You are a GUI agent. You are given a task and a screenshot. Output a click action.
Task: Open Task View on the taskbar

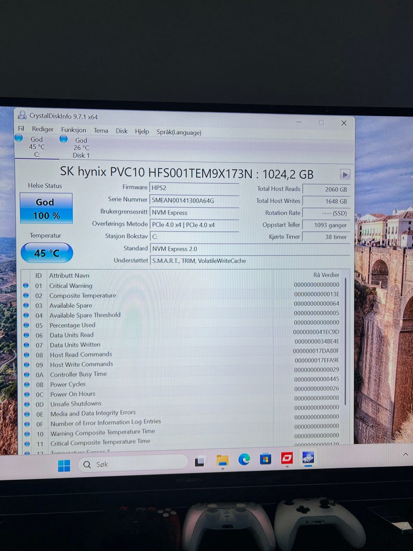pos(200,462)
